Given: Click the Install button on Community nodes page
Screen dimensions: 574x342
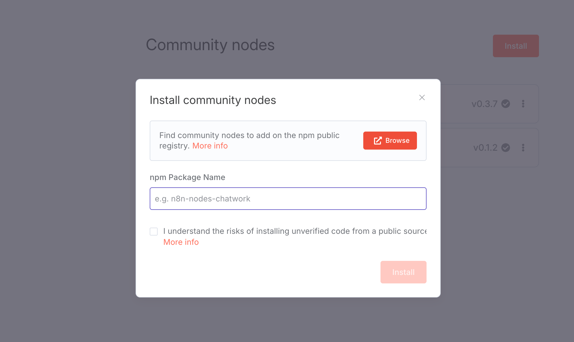Looking at the screenshot, I should tap(516, 46).
